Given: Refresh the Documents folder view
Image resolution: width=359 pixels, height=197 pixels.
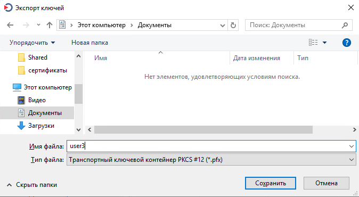Looking at the screenshot, I should (x=233, y=25).
